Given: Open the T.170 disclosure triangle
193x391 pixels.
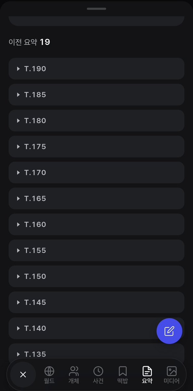Looking at the screenshot, I should [18, 173].
